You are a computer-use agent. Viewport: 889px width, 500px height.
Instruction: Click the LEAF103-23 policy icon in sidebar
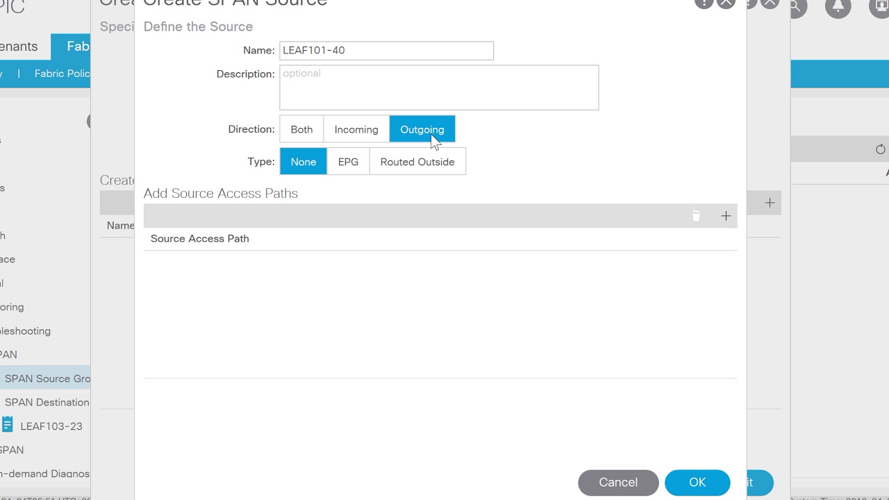click(8, 425)
